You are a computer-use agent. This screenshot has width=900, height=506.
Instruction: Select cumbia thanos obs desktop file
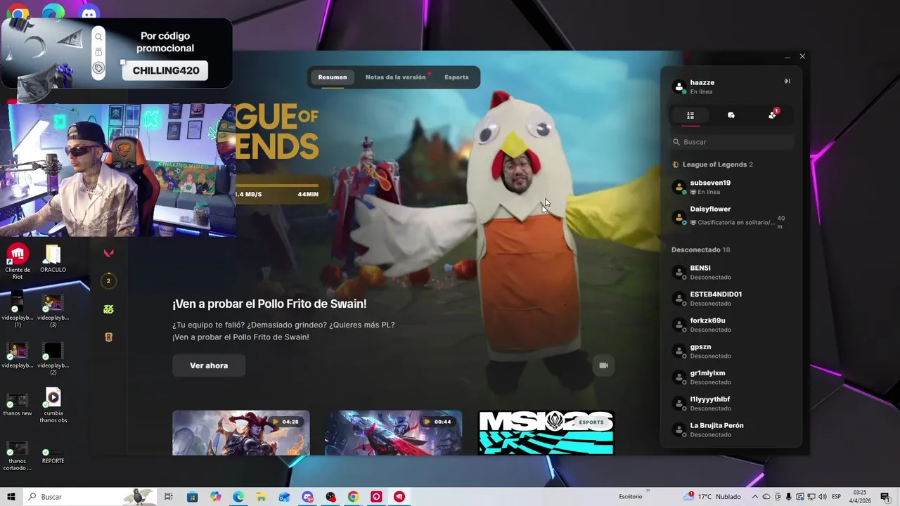coord(53,406)
